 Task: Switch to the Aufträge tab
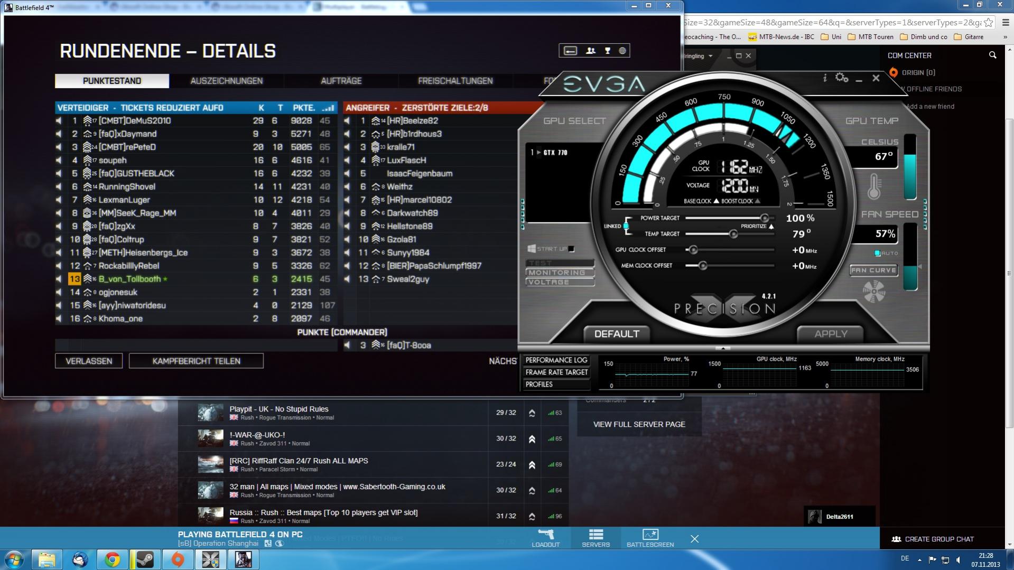[341, 81]
